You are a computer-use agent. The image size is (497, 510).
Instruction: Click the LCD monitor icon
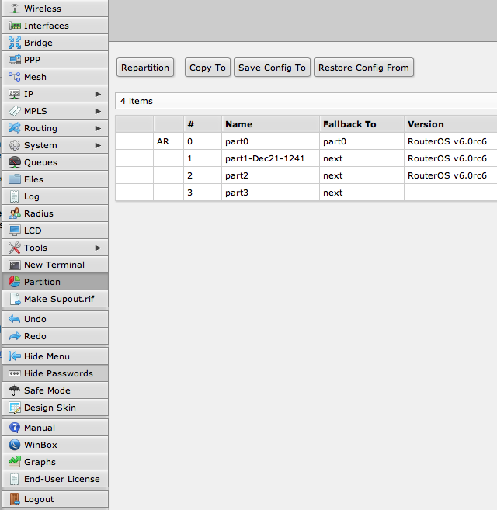(15, 231)
